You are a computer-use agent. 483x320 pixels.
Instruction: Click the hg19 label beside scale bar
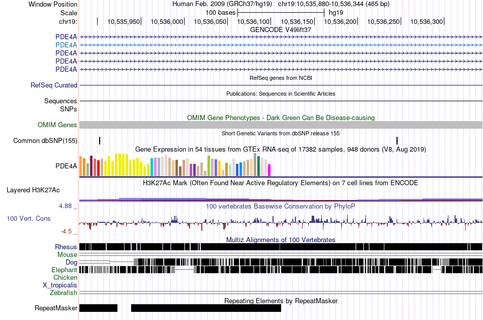(336, 13)
